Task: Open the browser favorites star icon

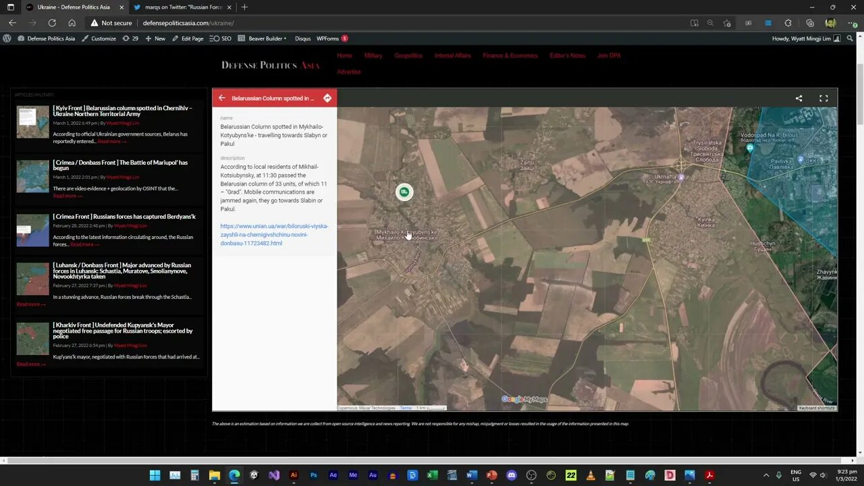Action: [x=727, y=23]
